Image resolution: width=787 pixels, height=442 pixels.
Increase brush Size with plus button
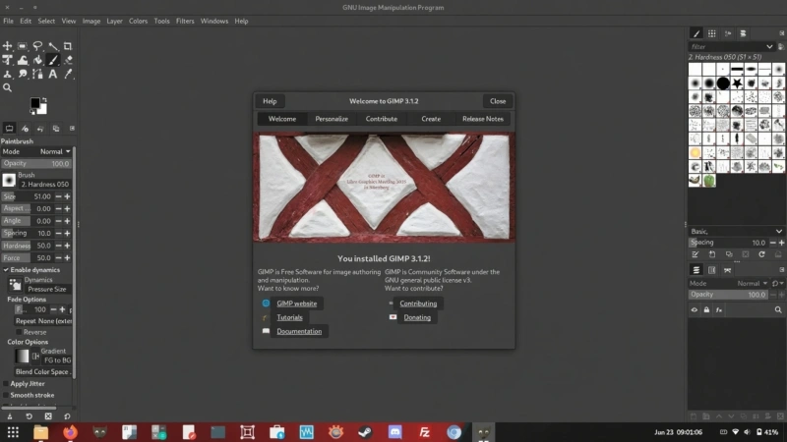67,197
